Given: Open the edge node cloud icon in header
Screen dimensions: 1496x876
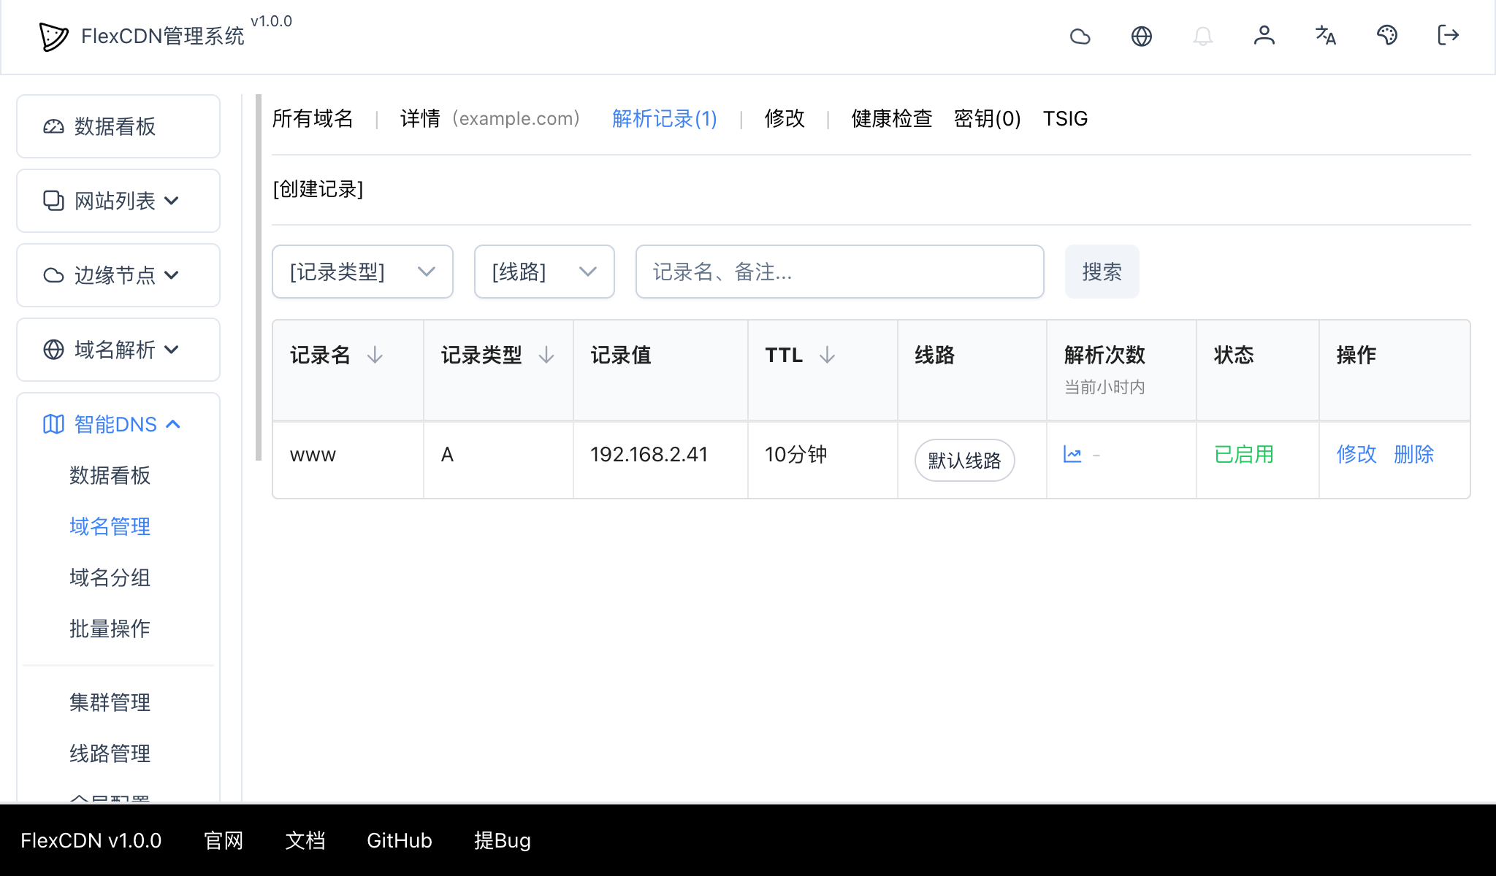Looking at the screenshot, I should coord(1081,36).
